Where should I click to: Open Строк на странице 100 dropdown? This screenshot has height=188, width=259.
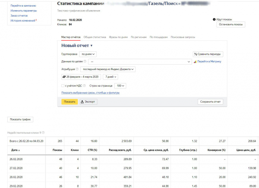120,86
